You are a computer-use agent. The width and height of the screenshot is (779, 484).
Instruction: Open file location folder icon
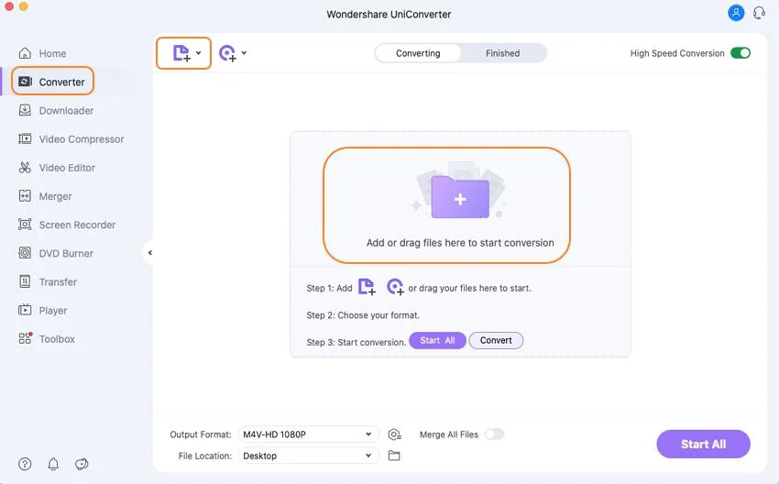coord(394,456)
